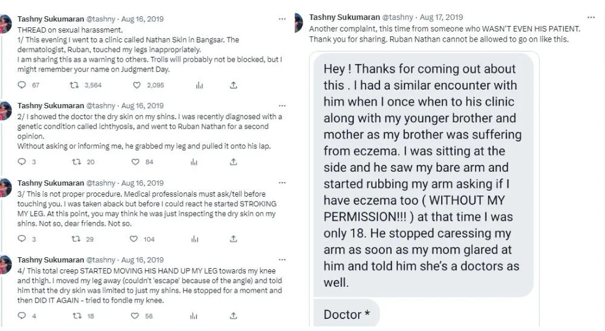This screenshot has width=605, height=331.
Task: Reply to tweet 2/ about dry skin
Action: tap(22, 162)
